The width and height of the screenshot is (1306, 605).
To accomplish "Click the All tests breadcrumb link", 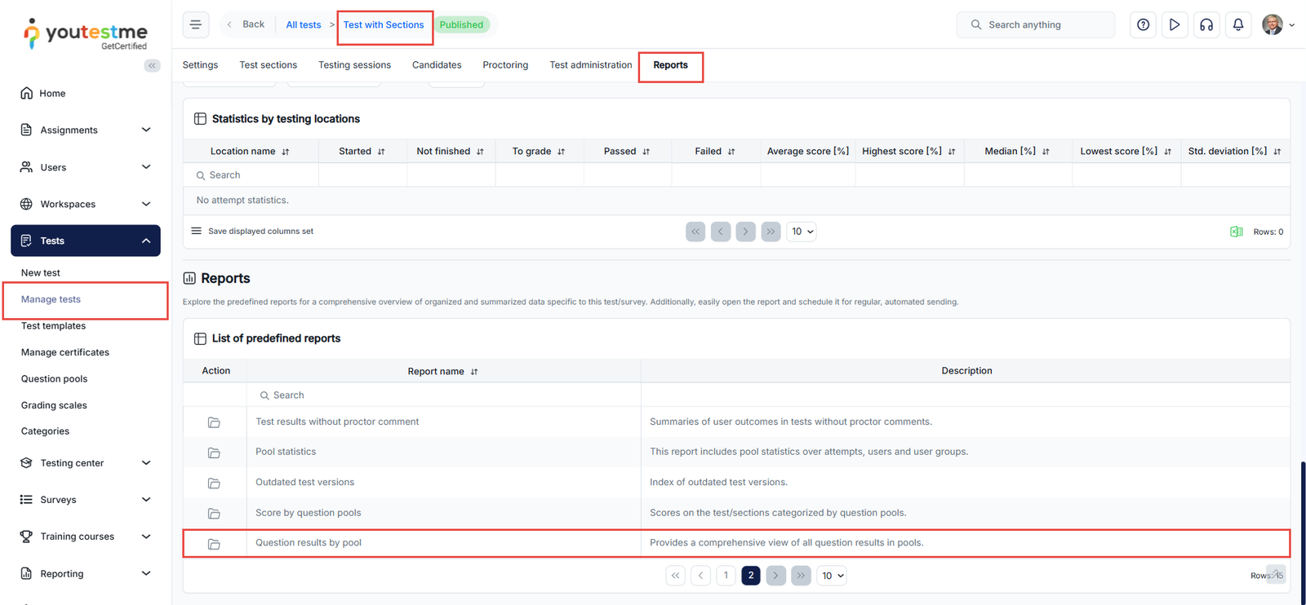I will coord(304,24).
